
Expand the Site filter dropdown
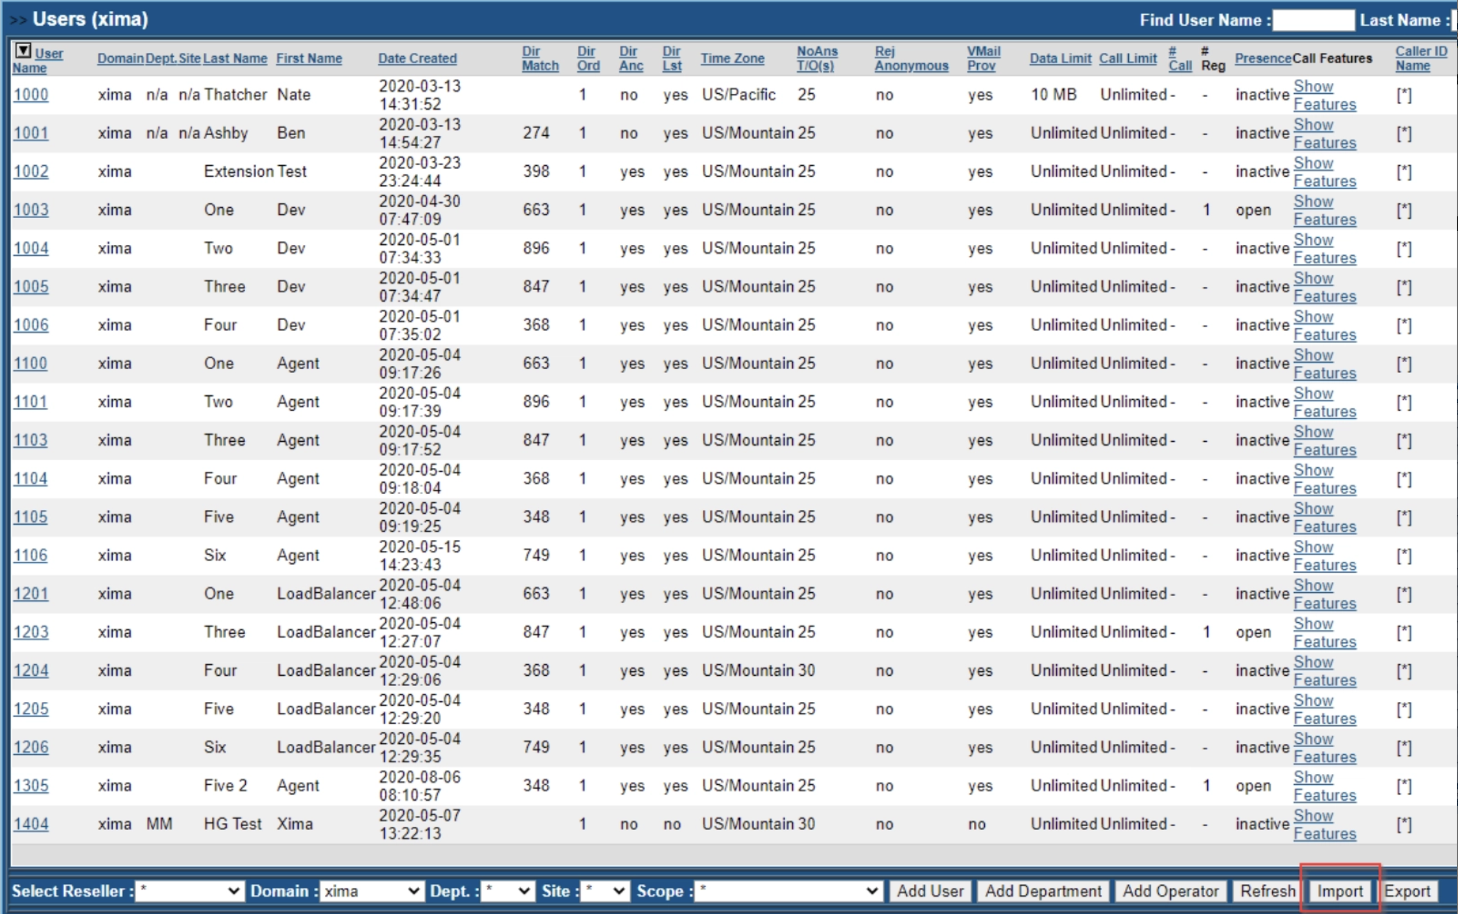click(x=604, y=891)
